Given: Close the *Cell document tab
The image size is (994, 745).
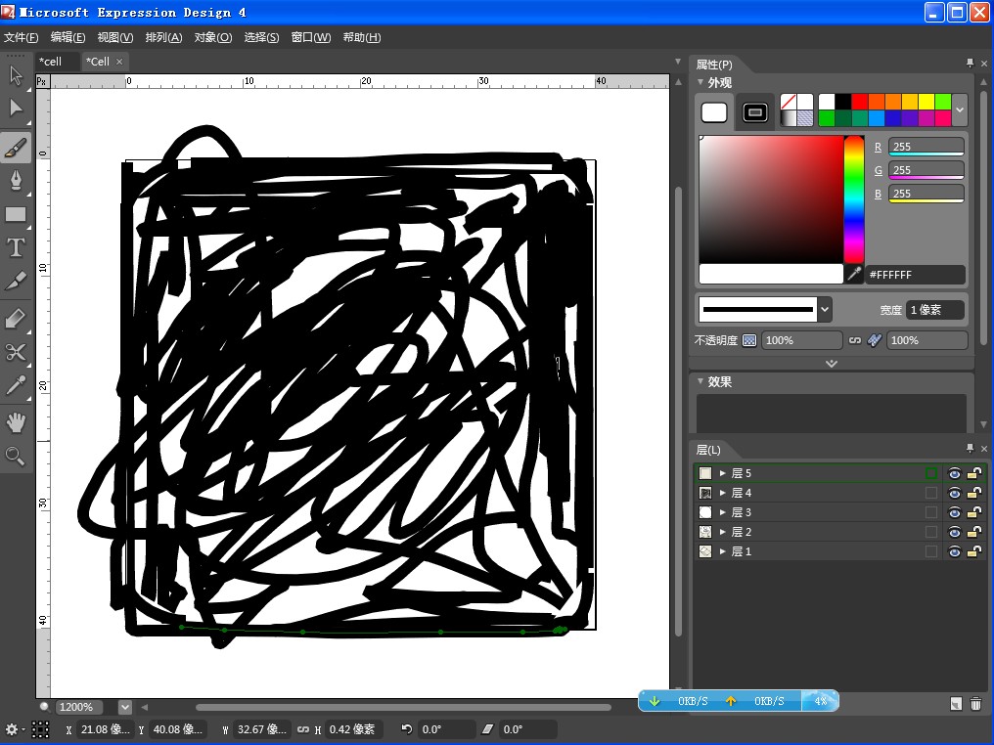Looking at the screenshot, I should 119,62.
